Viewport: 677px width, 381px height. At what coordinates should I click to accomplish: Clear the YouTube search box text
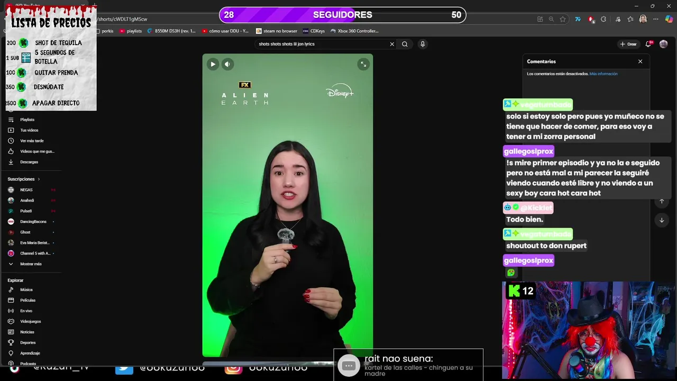[392, 44]
